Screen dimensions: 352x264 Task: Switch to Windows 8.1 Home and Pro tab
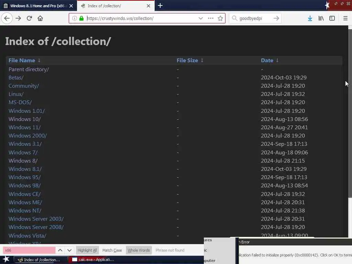coord(38,6)
